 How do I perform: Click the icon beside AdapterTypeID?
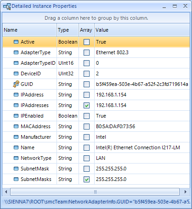coord(16,63)
